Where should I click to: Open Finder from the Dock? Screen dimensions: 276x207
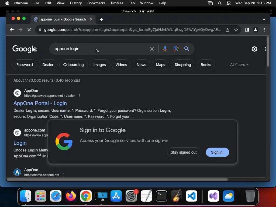point(26,196)
